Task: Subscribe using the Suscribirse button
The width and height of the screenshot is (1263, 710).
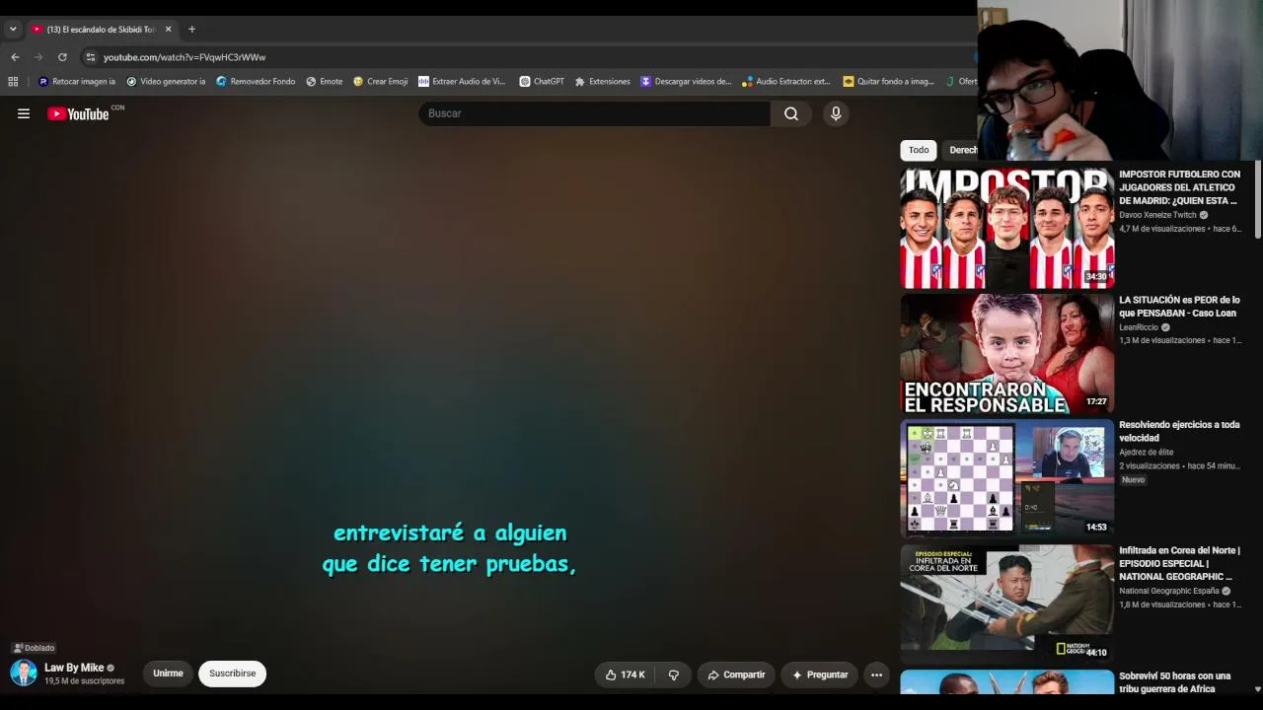Action: point(232,674)
